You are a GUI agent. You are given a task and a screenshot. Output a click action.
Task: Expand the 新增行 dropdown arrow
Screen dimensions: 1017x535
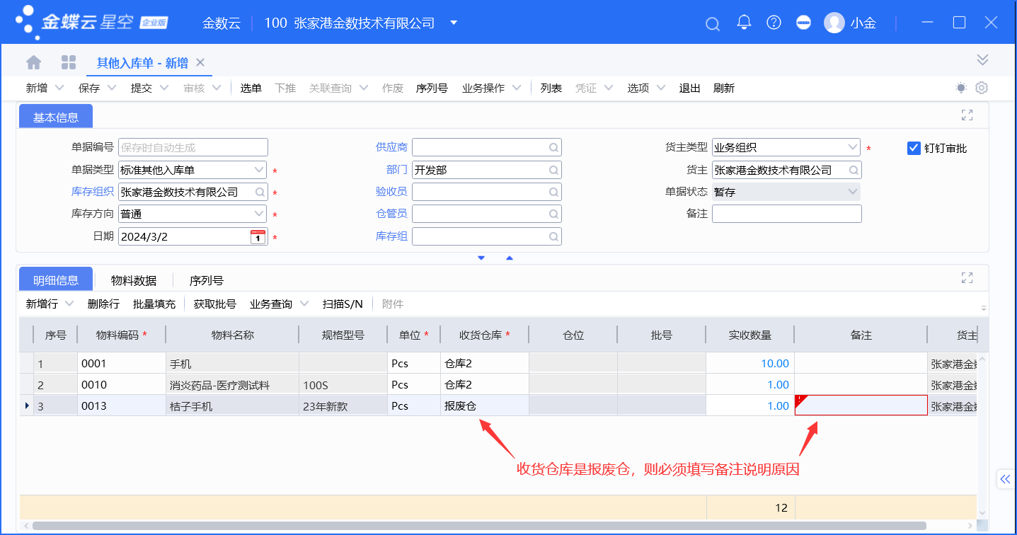(69, 304)
